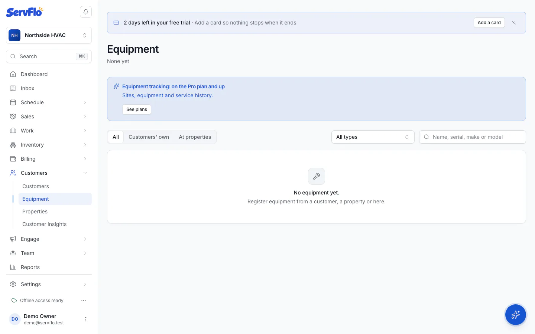This screenshot has width=535, height=334.
Task: Click demo@servflo.test email text
Action: click(x=44, y=323)
